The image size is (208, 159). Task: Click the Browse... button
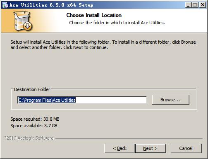[171, 100]
